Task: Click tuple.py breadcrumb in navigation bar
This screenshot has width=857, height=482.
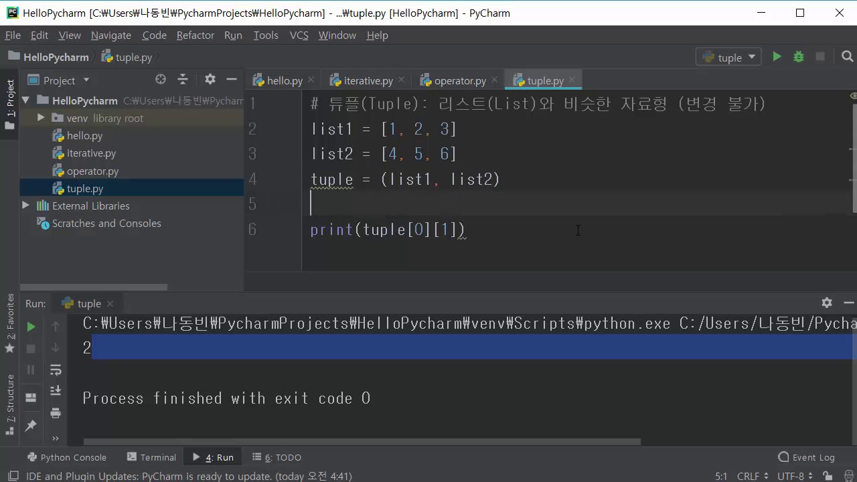Action: (127, 58)
